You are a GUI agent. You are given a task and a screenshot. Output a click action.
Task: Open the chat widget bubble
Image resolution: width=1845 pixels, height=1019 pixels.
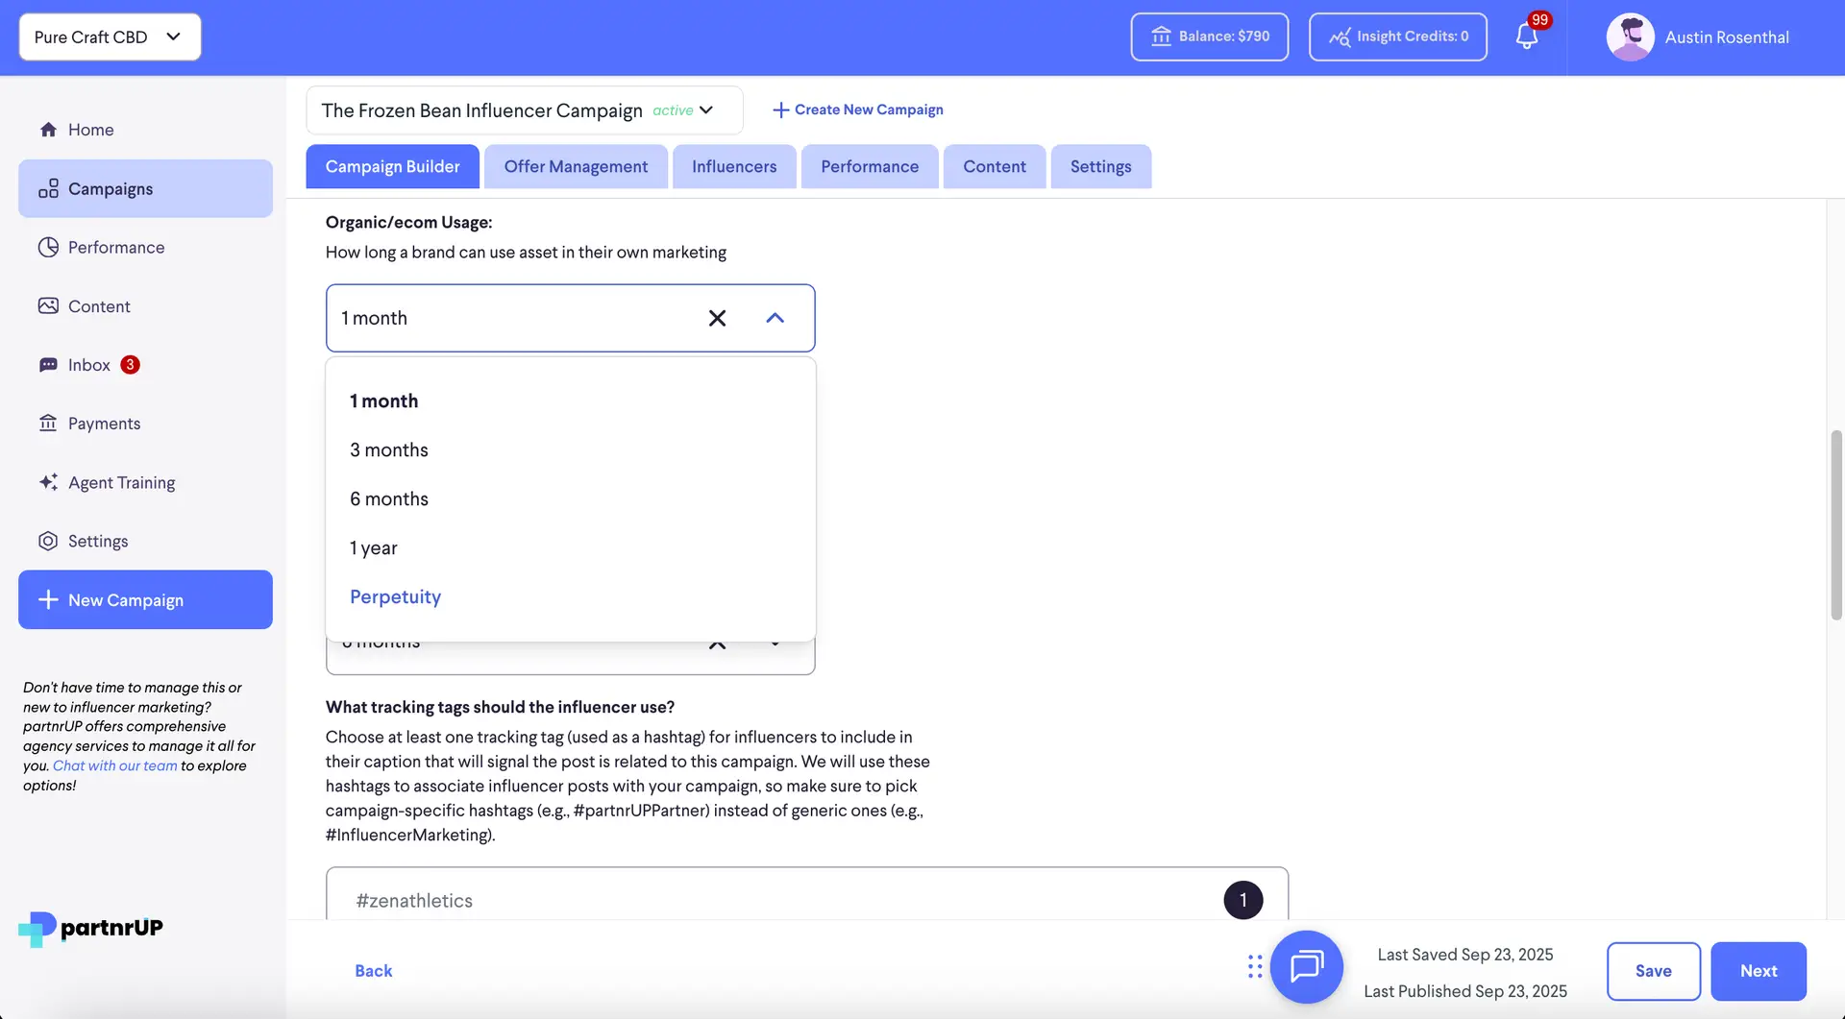(x=1307, y=967)
